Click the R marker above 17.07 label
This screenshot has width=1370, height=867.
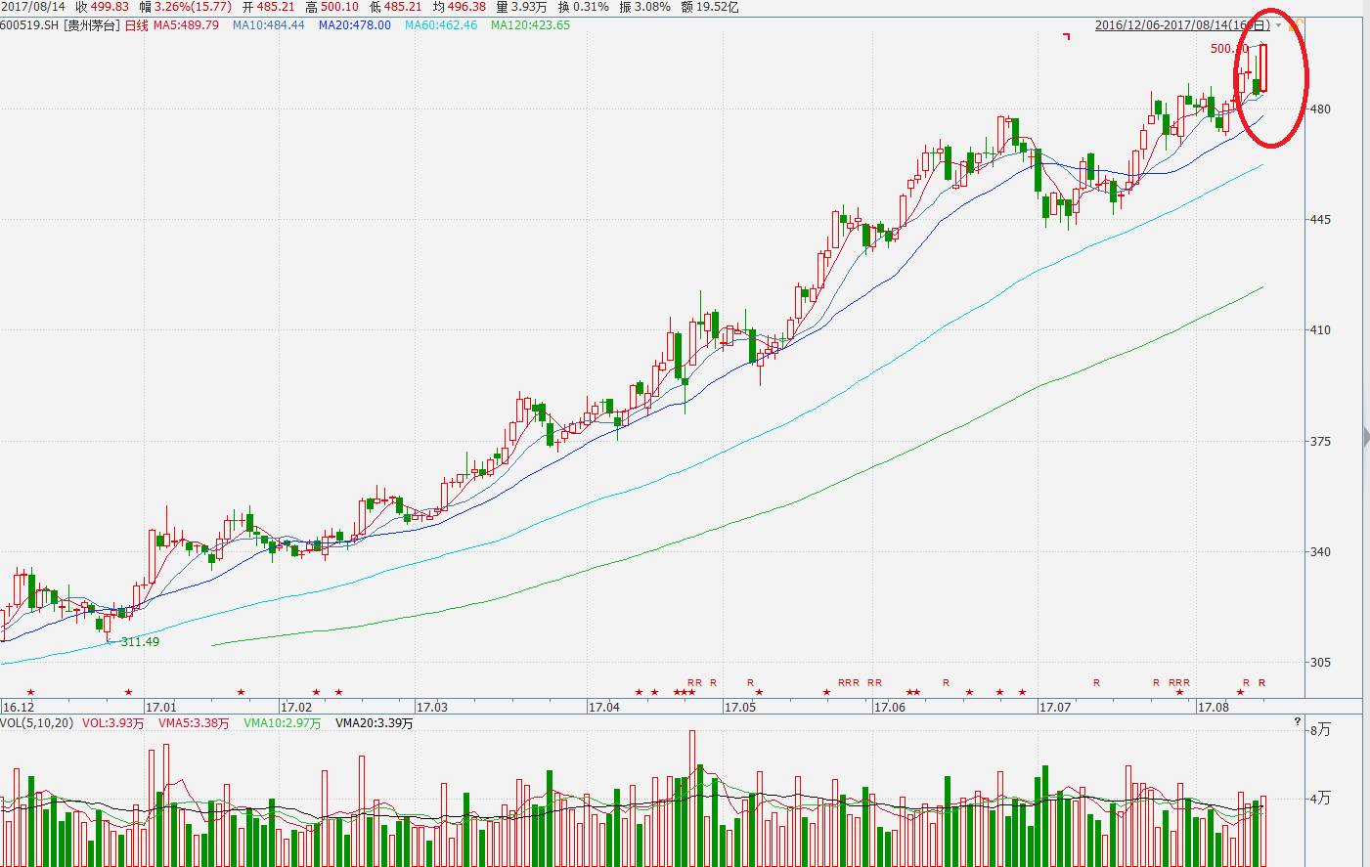(x=1096, y=682)
